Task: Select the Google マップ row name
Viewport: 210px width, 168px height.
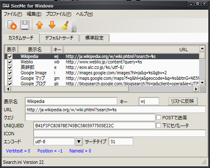Action: click(x=33, y=78)
